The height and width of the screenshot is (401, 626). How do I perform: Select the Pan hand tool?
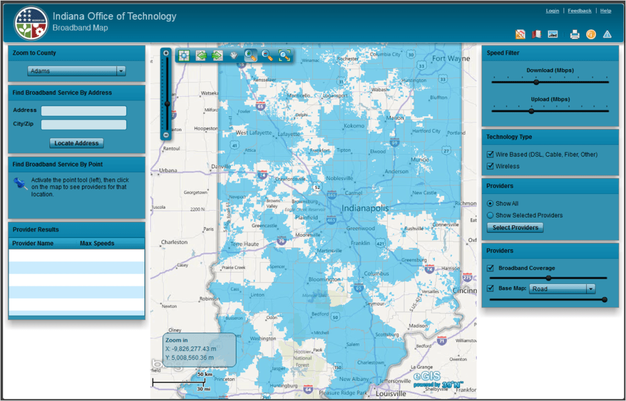coord(234,56)
